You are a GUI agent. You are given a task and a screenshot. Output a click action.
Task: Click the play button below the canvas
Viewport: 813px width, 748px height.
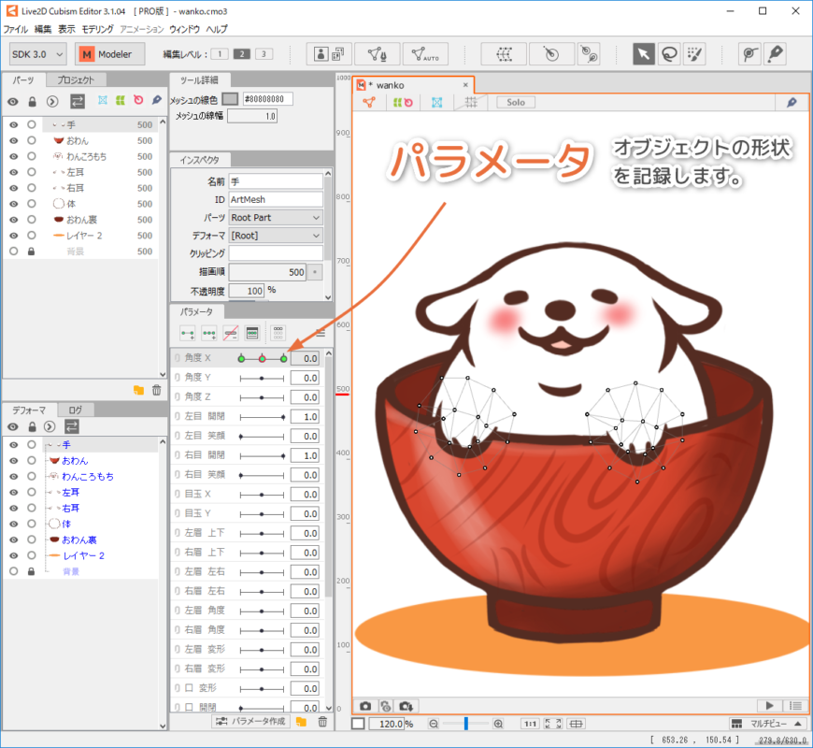[x=769, y=706]
